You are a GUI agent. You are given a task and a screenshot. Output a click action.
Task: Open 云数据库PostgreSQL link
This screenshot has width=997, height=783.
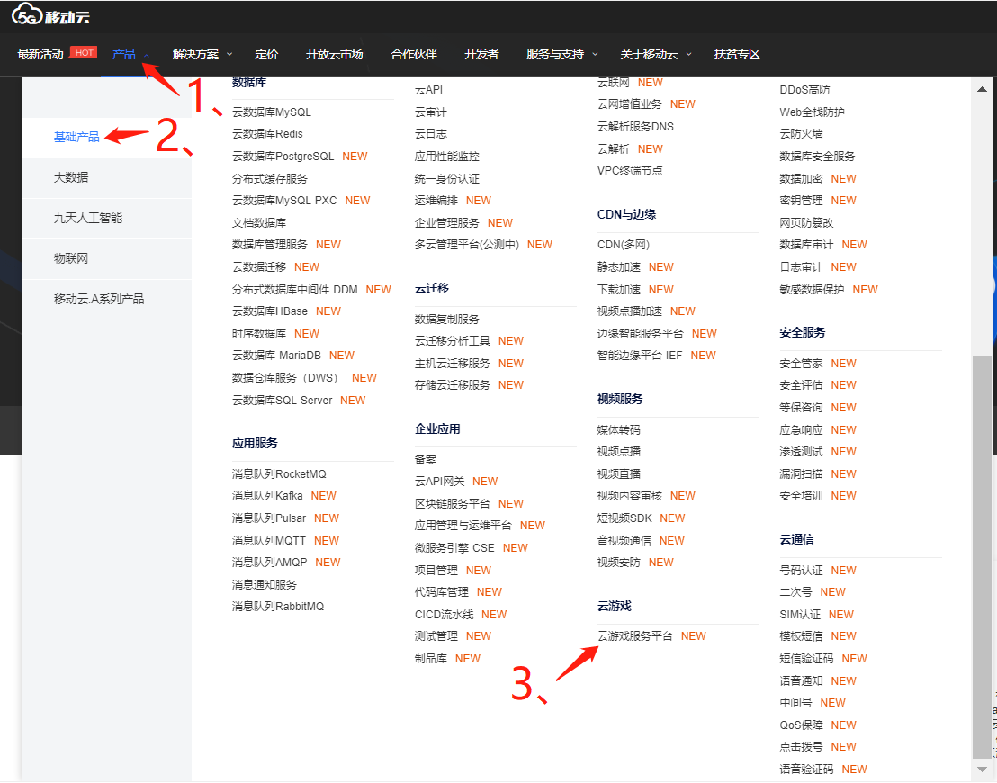[x=283, y=156]
